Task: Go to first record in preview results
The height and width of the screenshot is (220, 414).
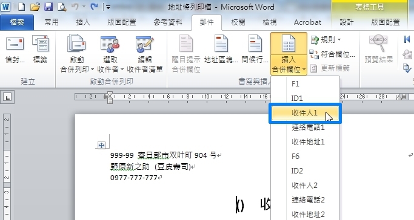Action: (x=407, y=39)
